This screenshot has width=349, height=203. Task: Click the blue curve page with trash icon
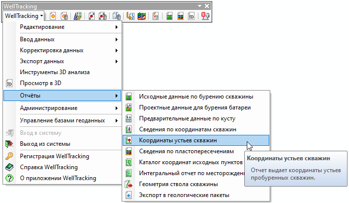[116, 16]
